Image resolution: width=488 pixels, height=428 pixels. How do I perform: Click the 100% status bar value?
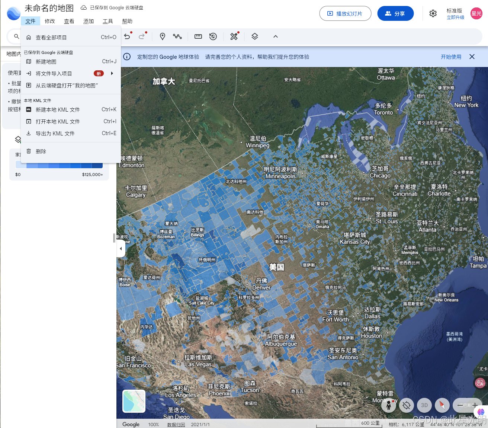point(154,425)
